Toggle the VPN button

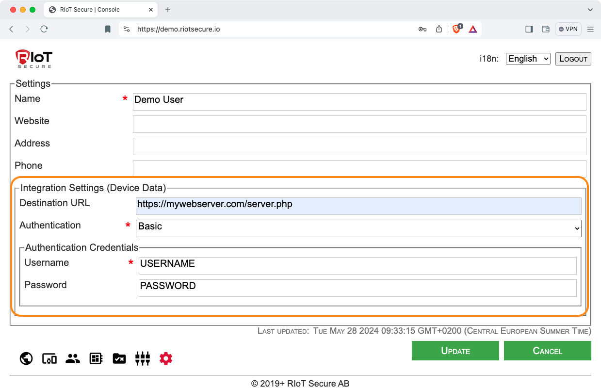(x=568, y=29)
